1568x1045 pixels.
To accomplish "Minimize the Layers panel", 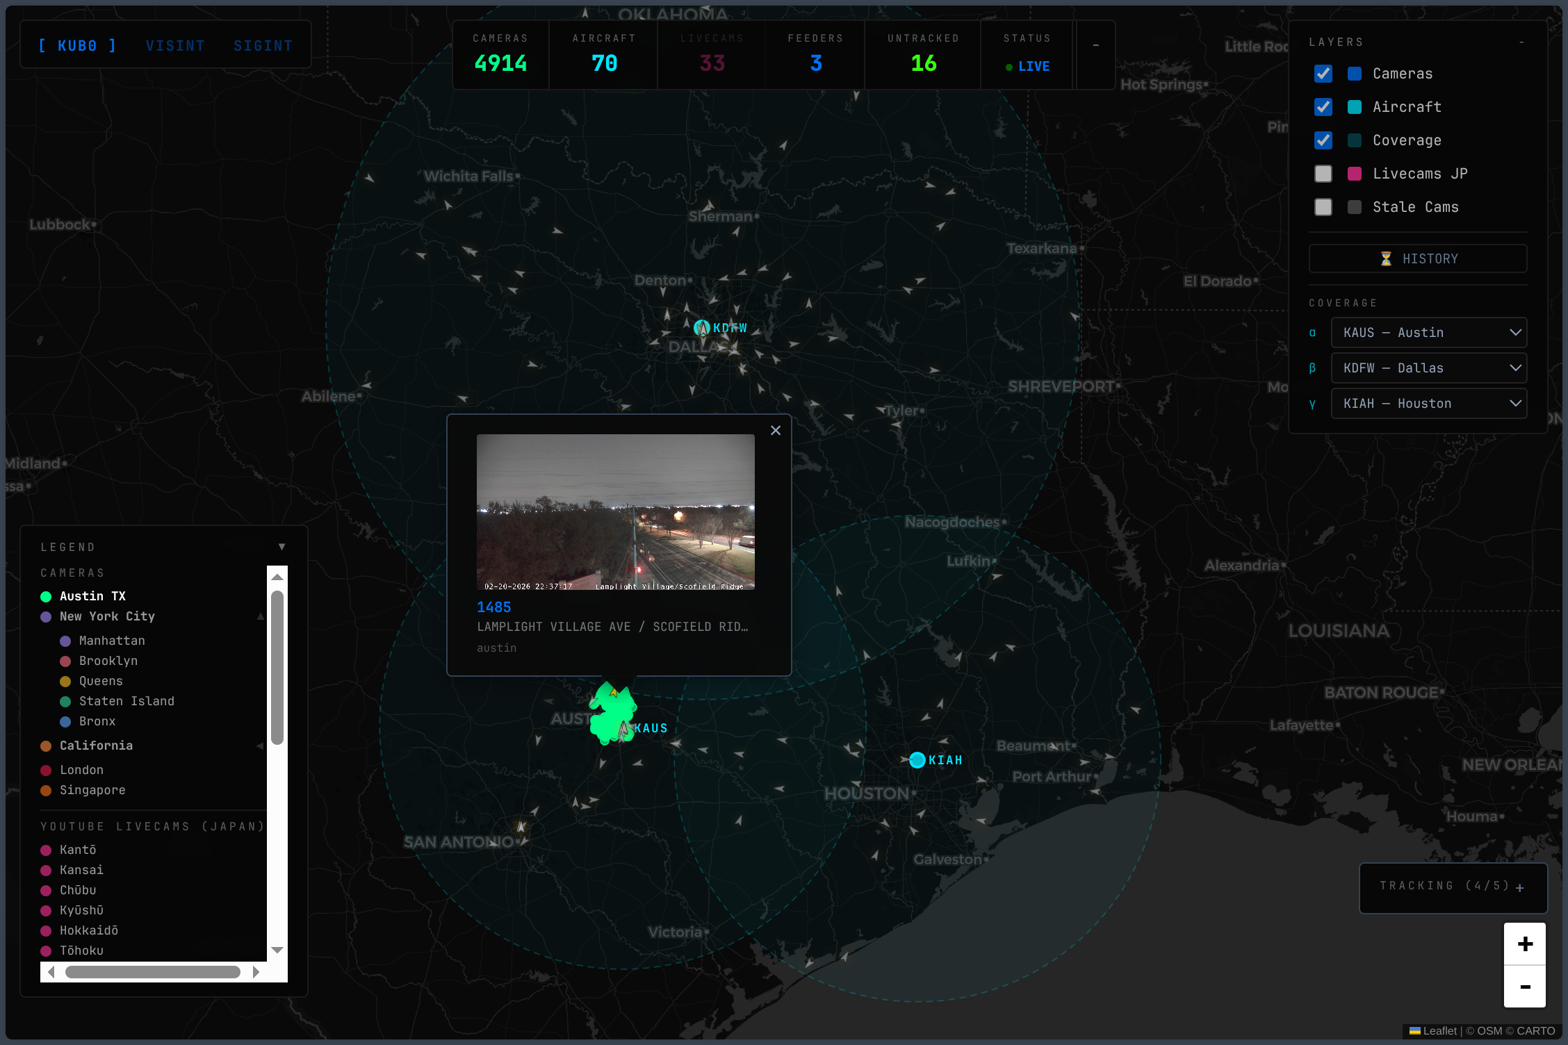I will click(x=1521, y=42).
